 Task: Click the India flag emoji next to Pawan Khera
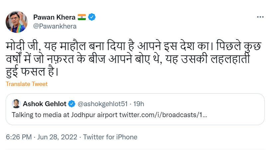point(82,17)
